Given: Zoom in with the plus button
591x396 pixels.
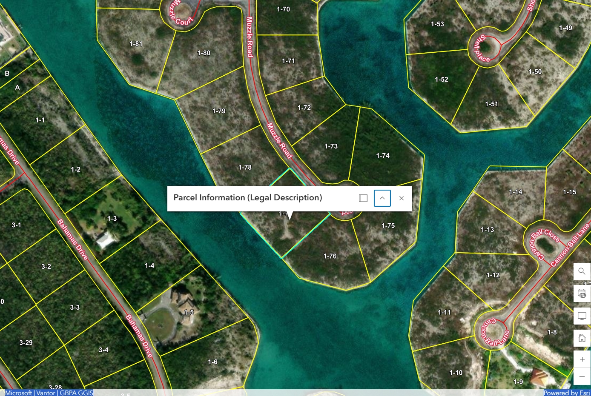Looking at the screenshot, I should [582, 359].
